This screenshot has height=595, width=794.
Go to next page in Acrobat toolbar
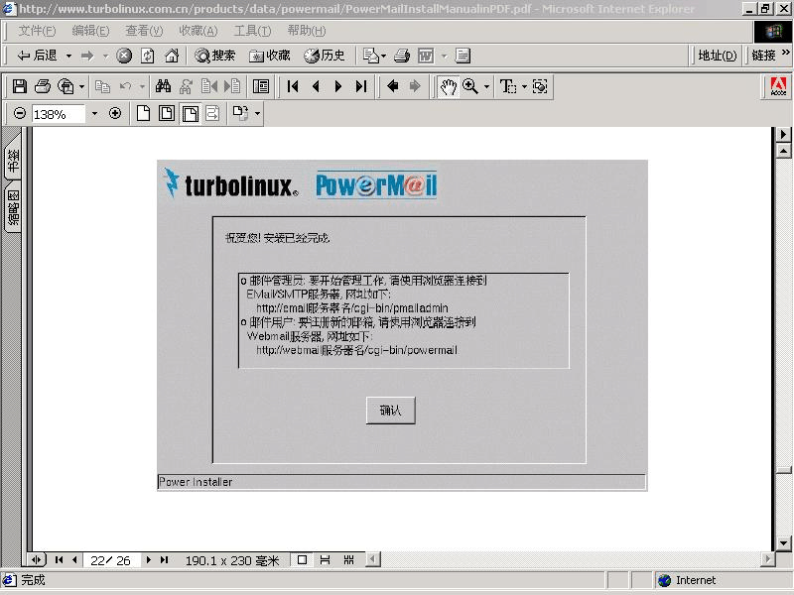coord(338,86)
